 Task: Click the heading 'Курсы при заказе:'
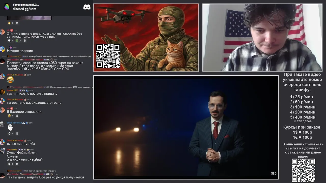coord(302,127)
